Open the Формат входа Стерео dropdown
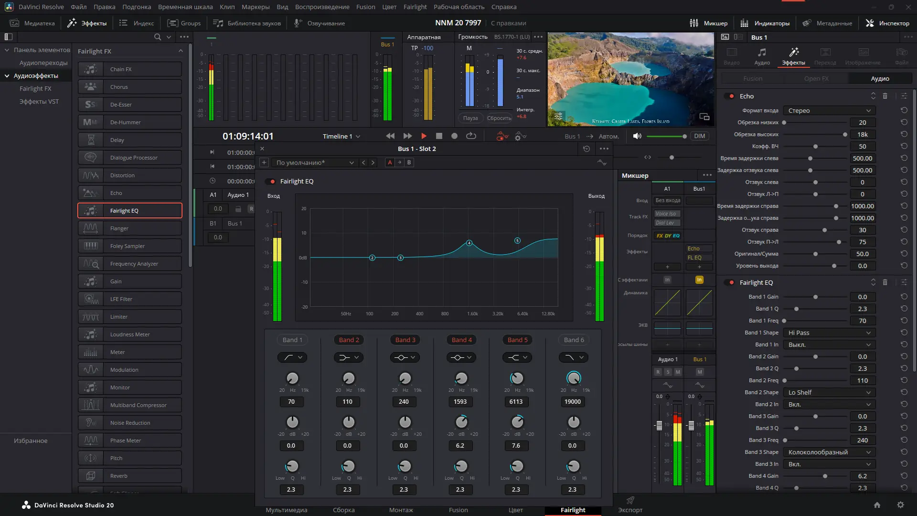Screen dimensions: 917x516 (829, 110)
